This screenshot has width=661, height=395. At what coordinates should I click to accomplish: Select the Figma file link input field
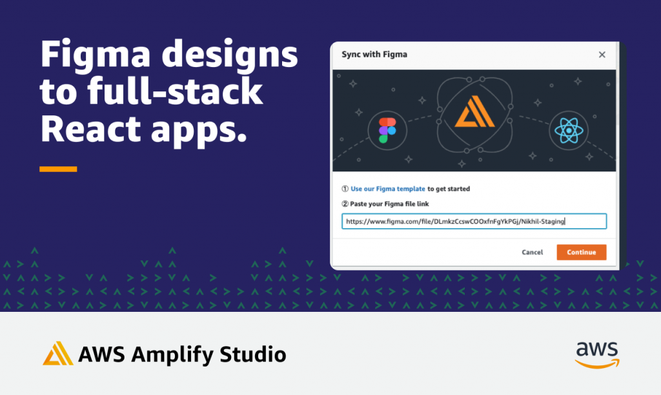click(x=474, y=220)
